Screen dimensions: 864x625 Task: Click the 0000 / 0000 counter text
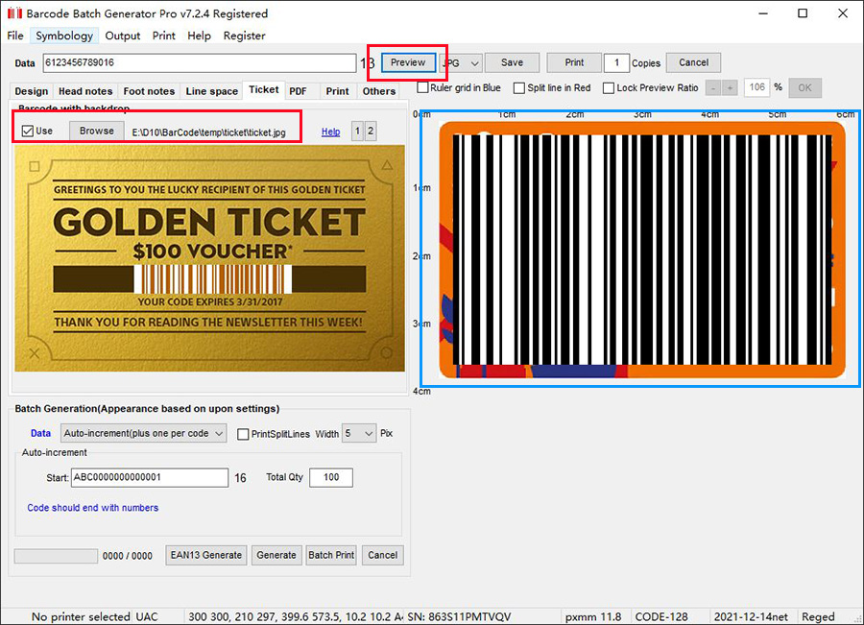[128, 556]
